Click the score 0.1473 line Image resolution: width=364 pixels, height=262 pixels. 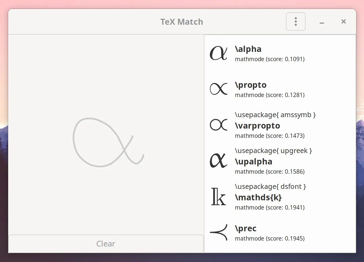[x=270, y=136]
